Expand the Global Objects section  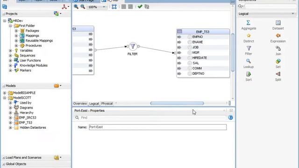(4, 164)
